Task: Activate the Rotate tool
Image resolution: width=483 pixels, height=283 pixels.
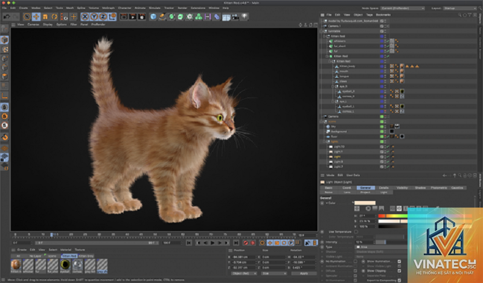Action: pyautogui.click(x=54, y=17)
